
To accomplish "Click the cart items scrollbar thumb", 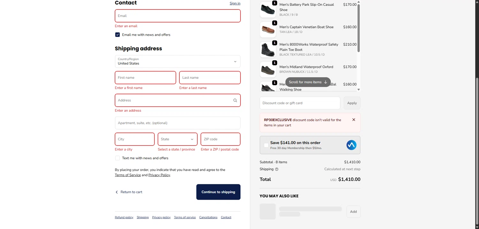I will [359, 28].
